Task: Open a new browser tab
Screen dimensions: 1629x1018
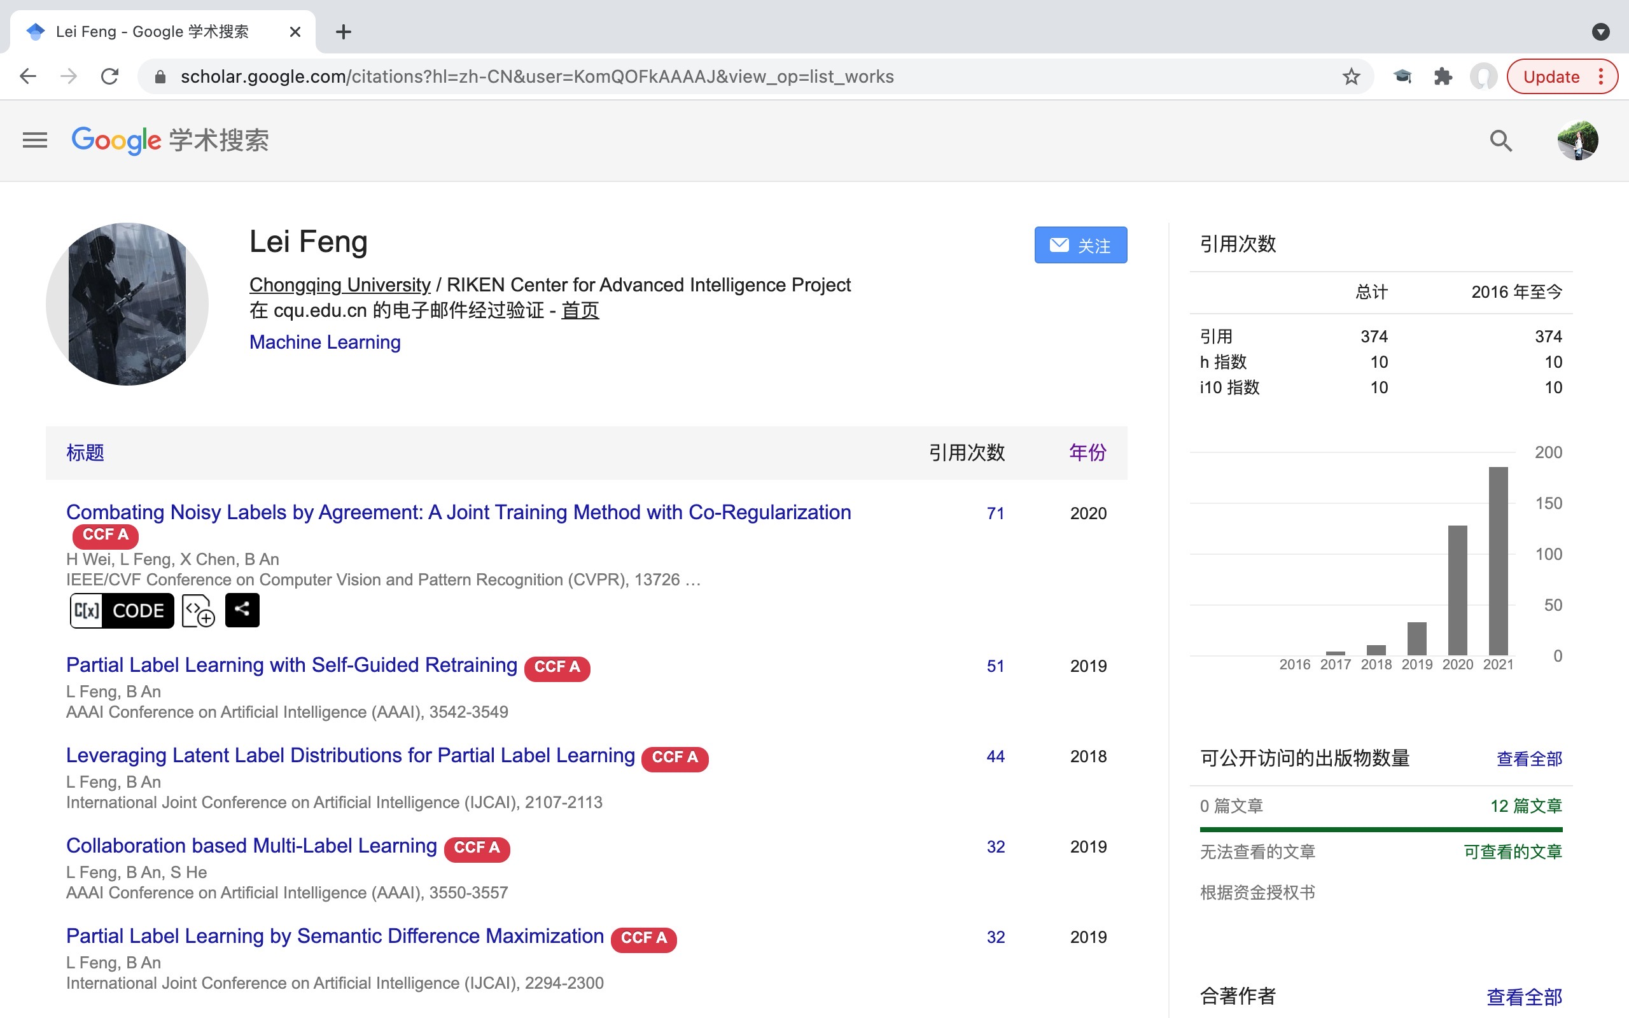Action: 344,32
